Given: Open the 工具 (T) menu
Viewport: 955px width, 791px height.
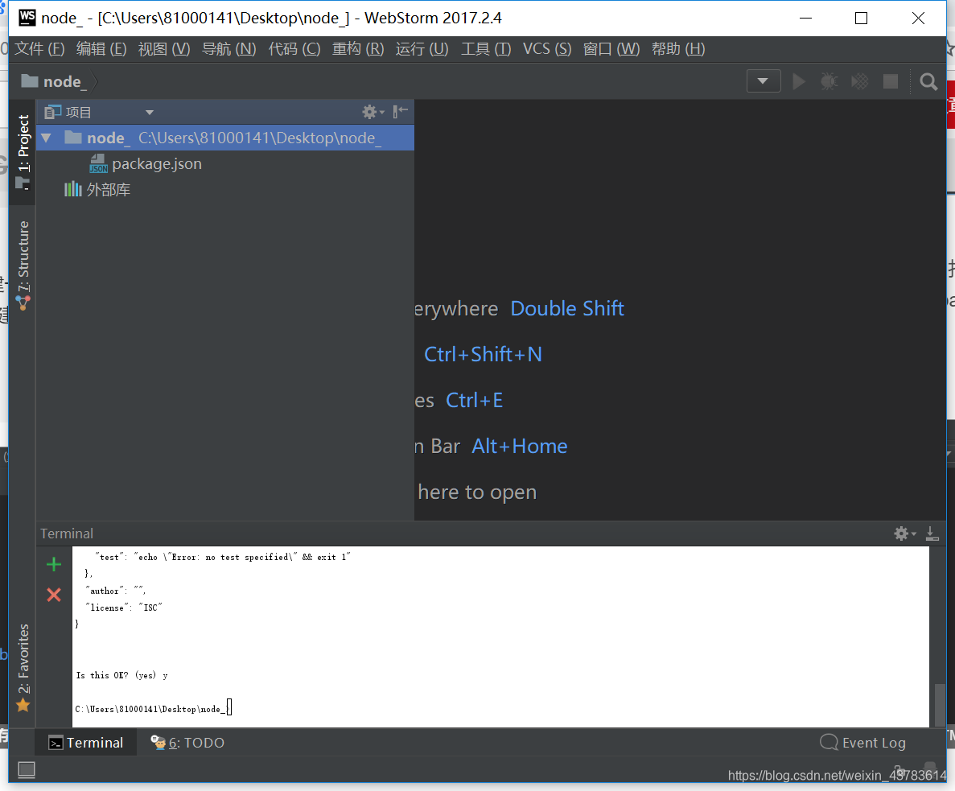Looking at the screenshot, I should coord(486,49).
